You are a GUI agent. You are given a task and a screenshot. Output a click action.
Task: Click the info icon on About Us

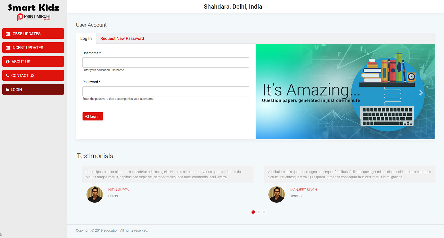(x=8, y=62)
